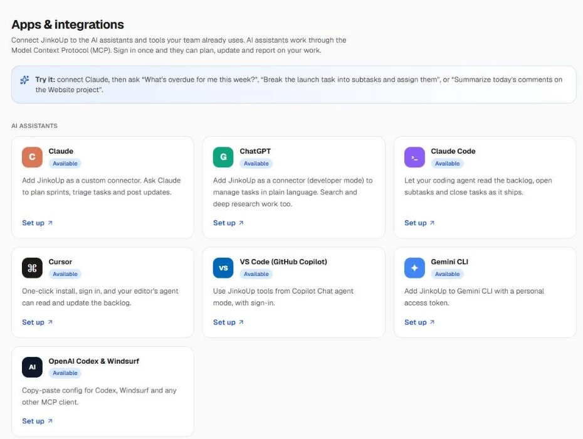
Task: Click the black Cursor command icon
Action: point(32,268)
